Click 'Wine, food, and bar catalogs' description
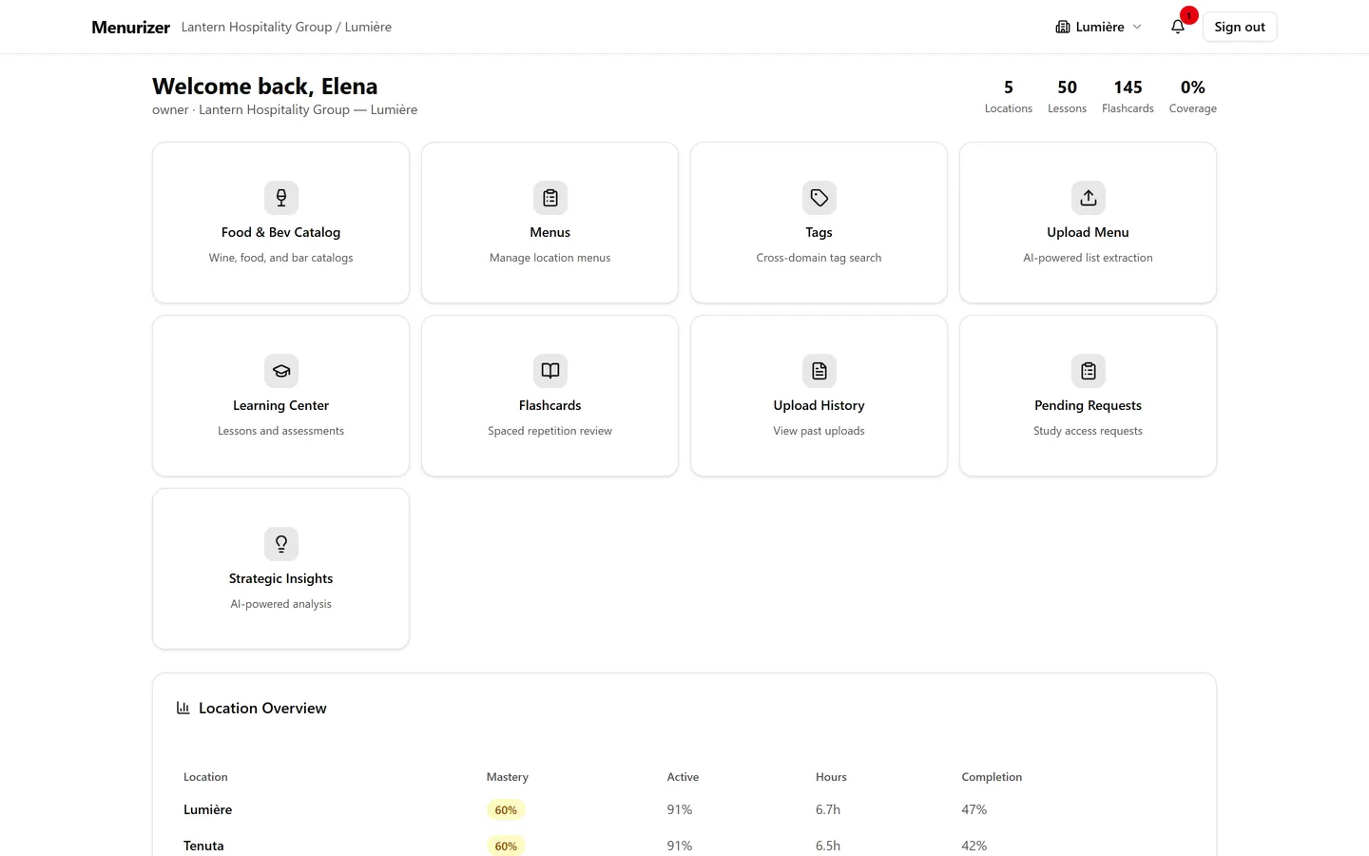The width and height of the screenshot is (1369, 856). tap(280, 258)
